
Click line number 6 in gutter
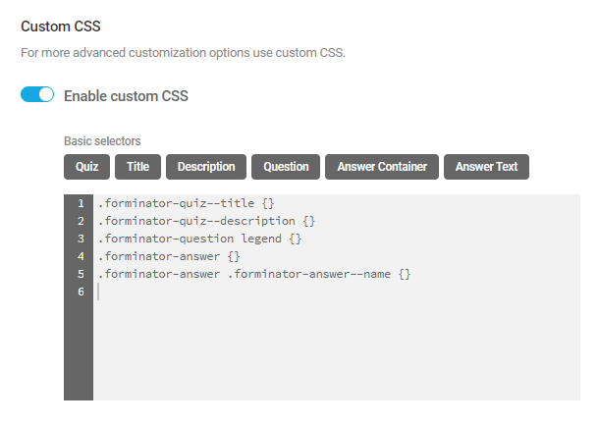click(81, 292)
